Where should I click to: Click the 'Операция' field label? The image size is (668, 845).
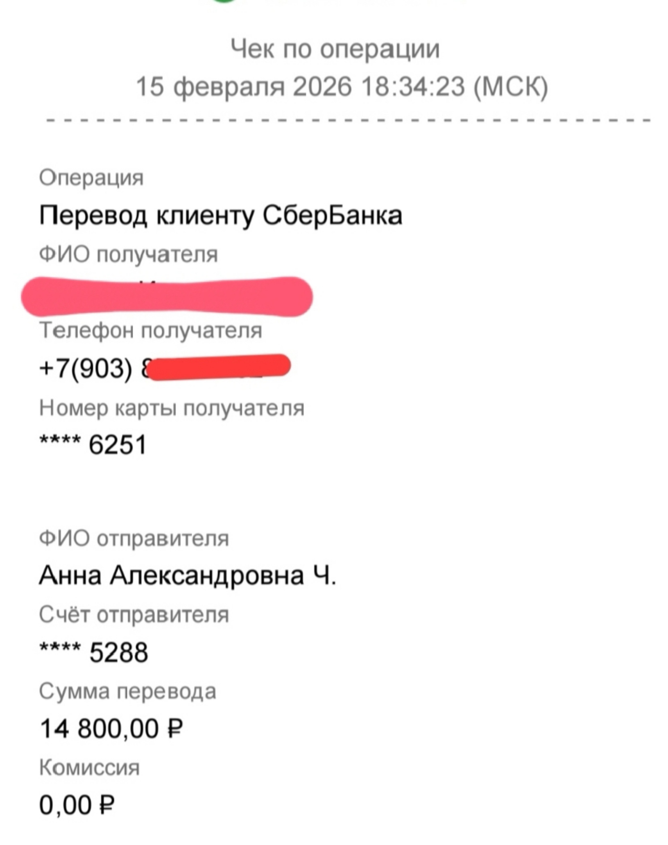(91, 178)
